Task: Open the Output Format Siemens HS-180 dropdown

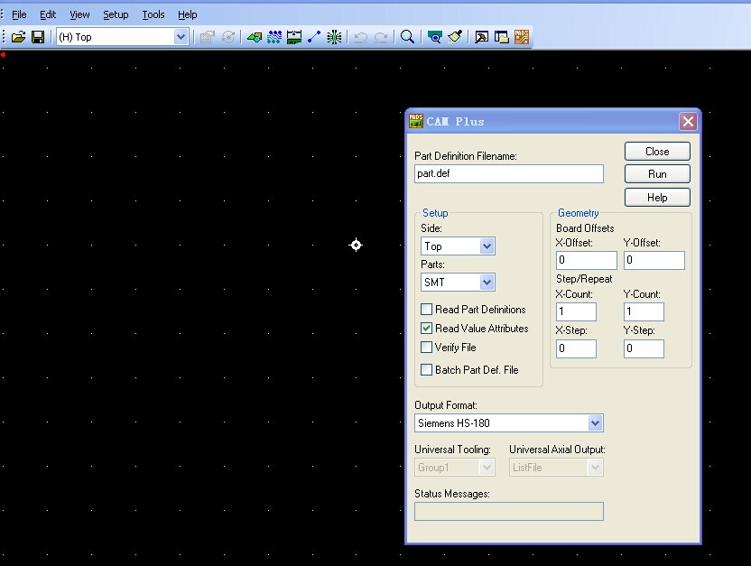Action: [x=595, y=422]
